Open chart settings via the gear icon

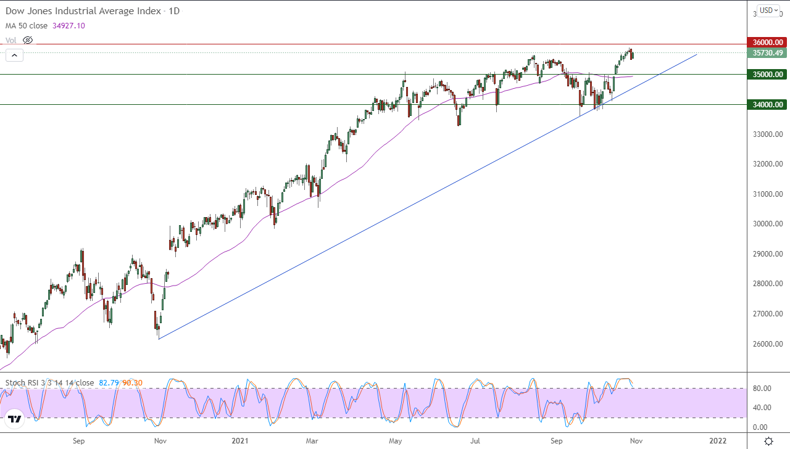click(768, 441)
